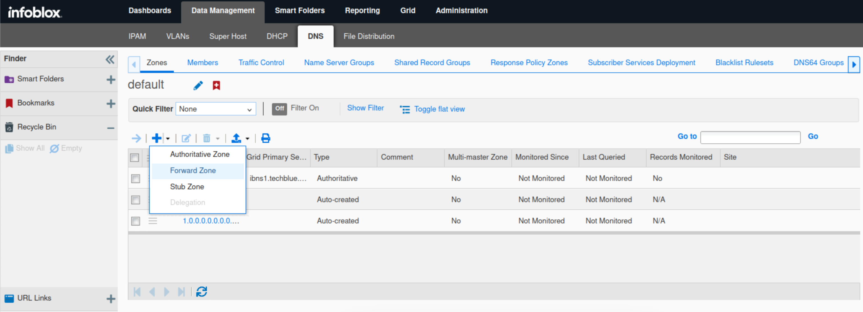863x312 pixels.
Task: Check the box for the 1.0.0.0.0.0.0.0 row
Action: 136,221
